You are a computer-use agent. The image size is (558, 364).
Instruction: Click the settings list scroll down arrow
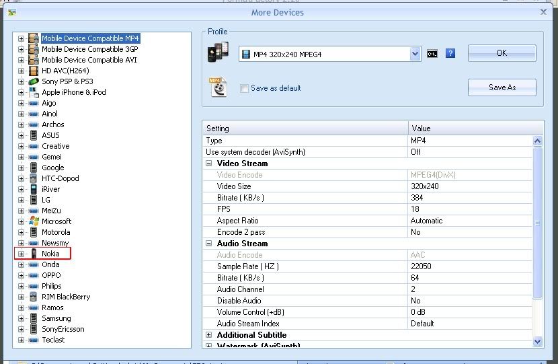[537, 342]
